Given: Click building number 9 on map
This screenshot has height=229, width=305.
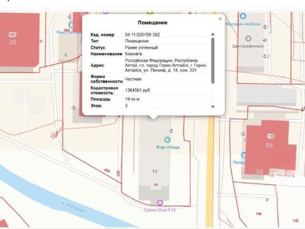Looking at the screenshot, I should [x=65, y=55].
